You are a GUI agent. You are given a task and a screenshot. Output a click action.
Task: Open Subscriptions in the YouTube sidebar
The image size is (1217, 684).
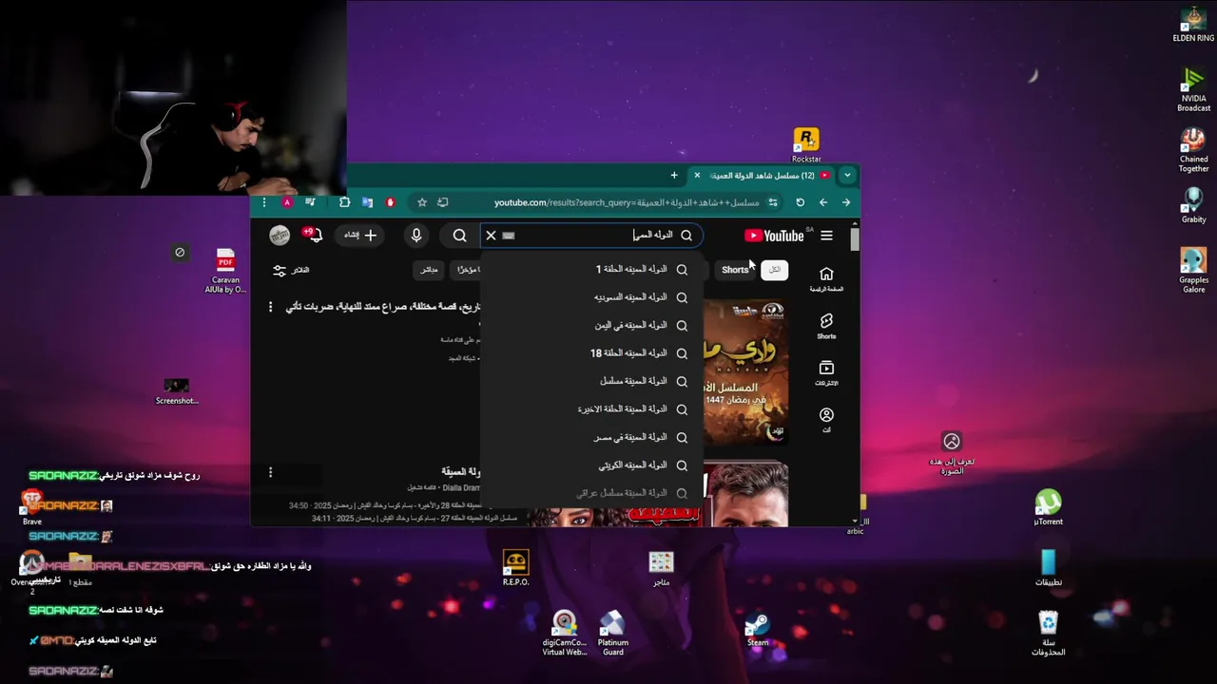[x=826, y=373]
